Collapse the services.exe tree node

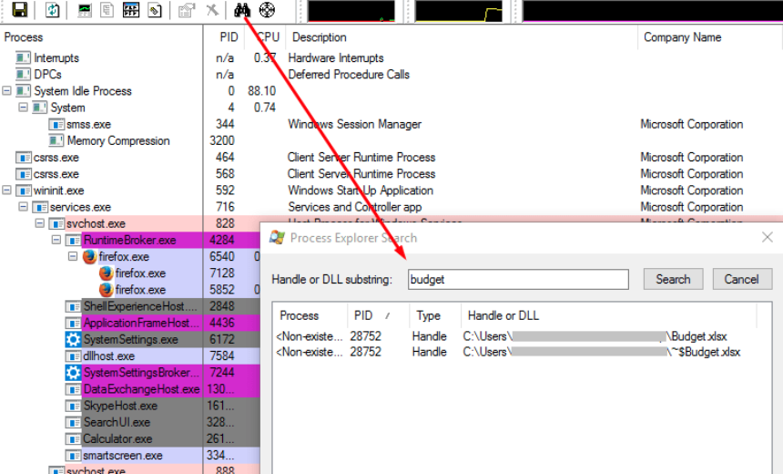click(23, 207)
